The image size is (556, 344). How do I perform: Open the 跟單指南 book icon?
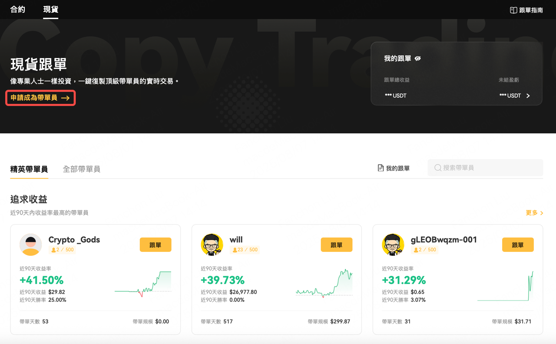pyautogui.click(x=513, y=10)
